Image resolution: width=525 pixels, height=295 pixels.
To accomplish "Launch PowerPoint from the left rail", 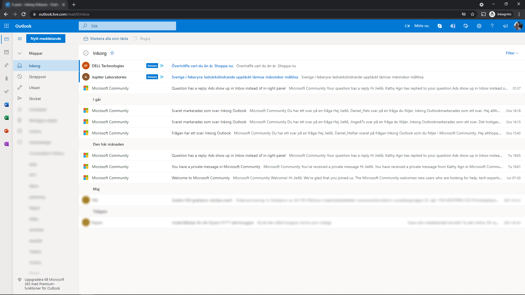I will (7, 131).
